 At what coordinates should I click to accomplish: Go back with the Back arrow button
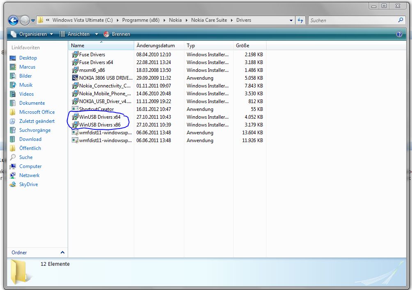(x=13, y=20)
